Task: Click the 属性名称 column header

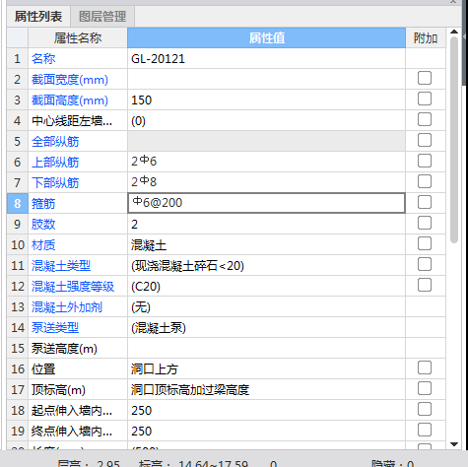Action: 78,38
